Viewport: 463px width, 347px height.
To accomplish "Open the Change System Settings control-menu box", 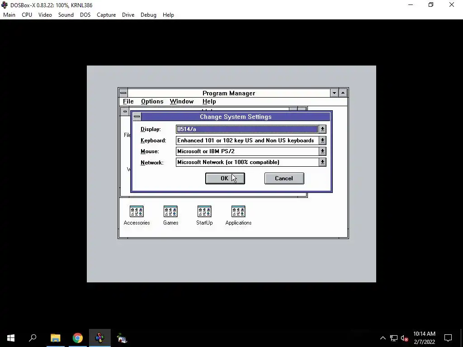I will click(137, 117).
